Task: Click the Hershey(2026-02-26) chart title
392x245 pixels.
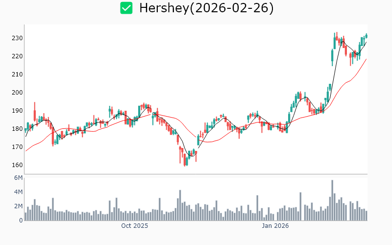Action: (206, 8)
